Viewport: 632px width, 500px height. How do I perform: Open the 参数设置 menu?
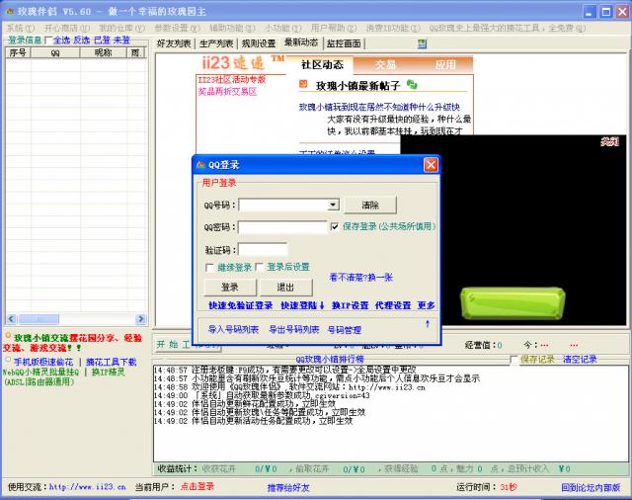tap(177, 28)
